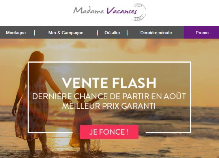219x158 pixels.
Task: Click the separator between Où aller and Dernière minute
Action: coord(127,33)
